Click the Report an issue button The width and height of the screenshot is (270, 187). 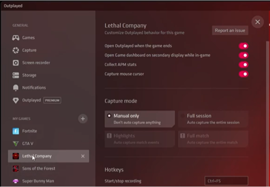click(x=230, y=31)
